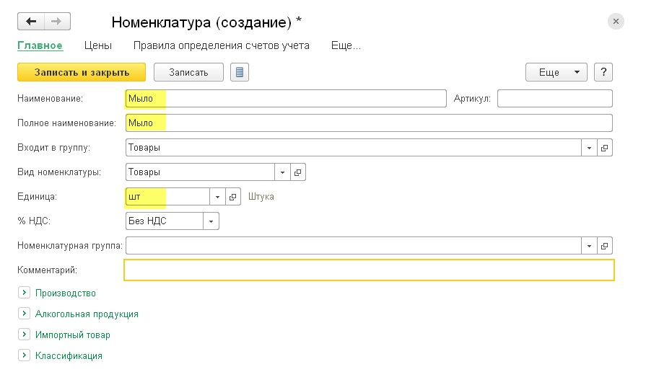The image size is (646, 372).
Task: Switch to the Цены tab
Action: tap(98, 45)
